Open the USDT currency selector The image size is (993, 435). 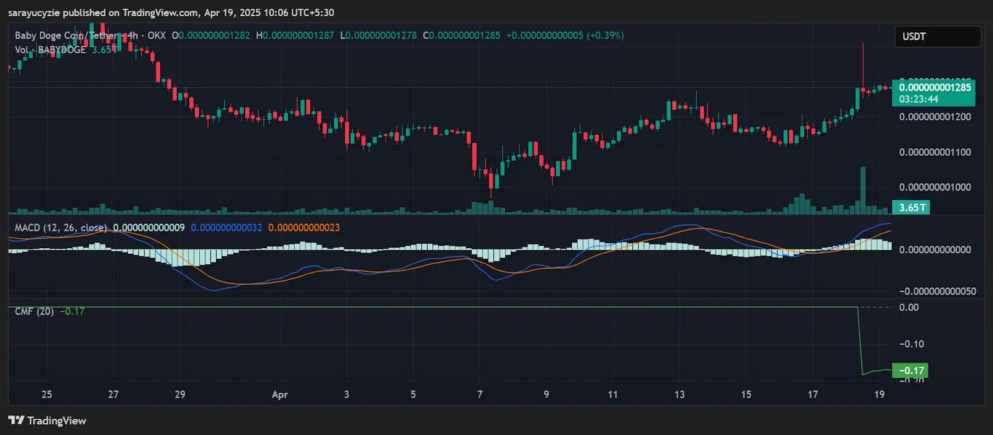[937, 37]
